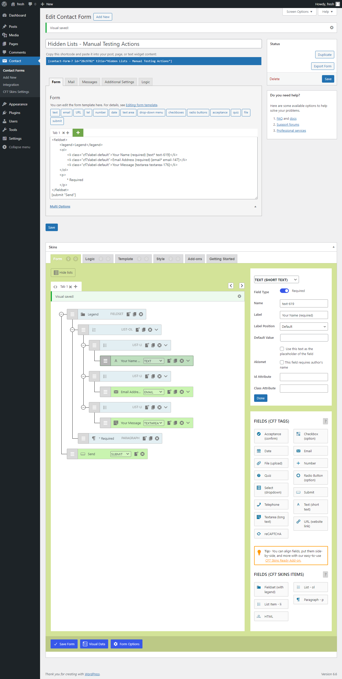
Task: Click the green add tab plus button
Action: point(78,133)
